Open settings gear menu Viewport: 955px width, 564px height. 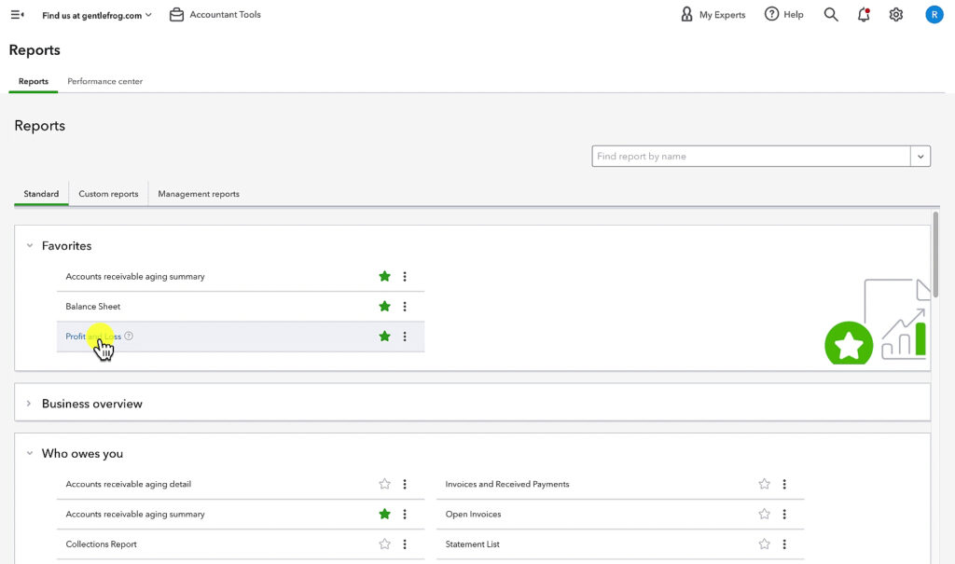[896, 15]
